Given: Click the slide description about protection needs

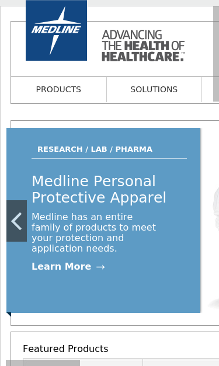Looking at the screenshot, I should (93, 232).
